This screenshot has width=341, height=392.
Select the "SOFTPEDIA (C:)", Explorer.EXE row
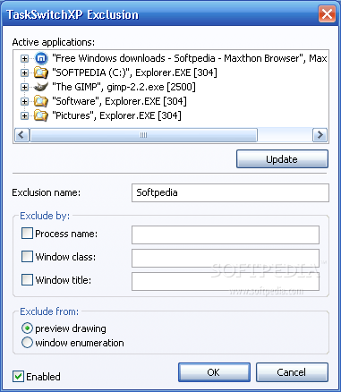(134, 72)
